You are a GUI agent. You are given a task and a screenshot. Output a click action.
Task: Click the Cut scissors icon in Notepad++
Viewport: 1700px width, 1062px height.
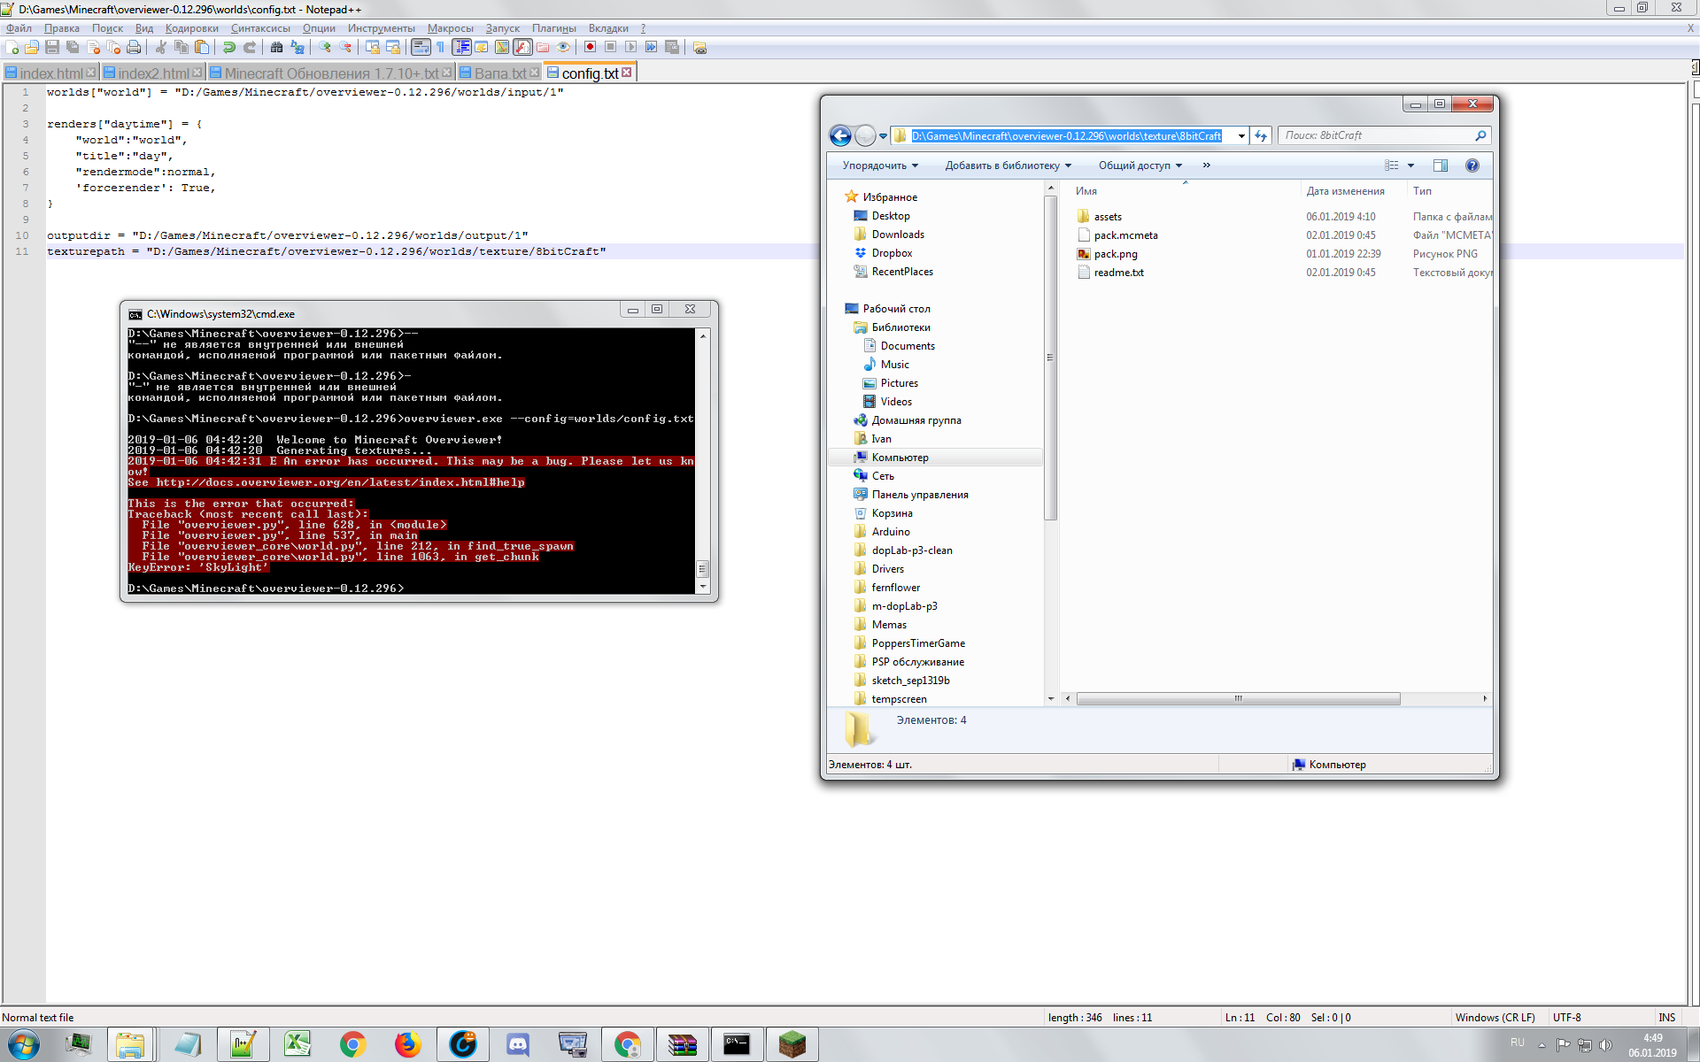tap(160, 47)
